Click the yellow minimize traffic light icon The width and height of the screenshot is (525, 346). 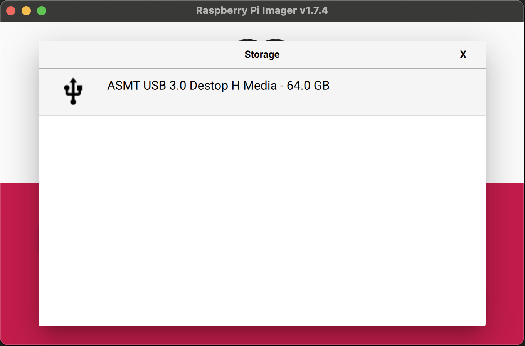[26, 10]
